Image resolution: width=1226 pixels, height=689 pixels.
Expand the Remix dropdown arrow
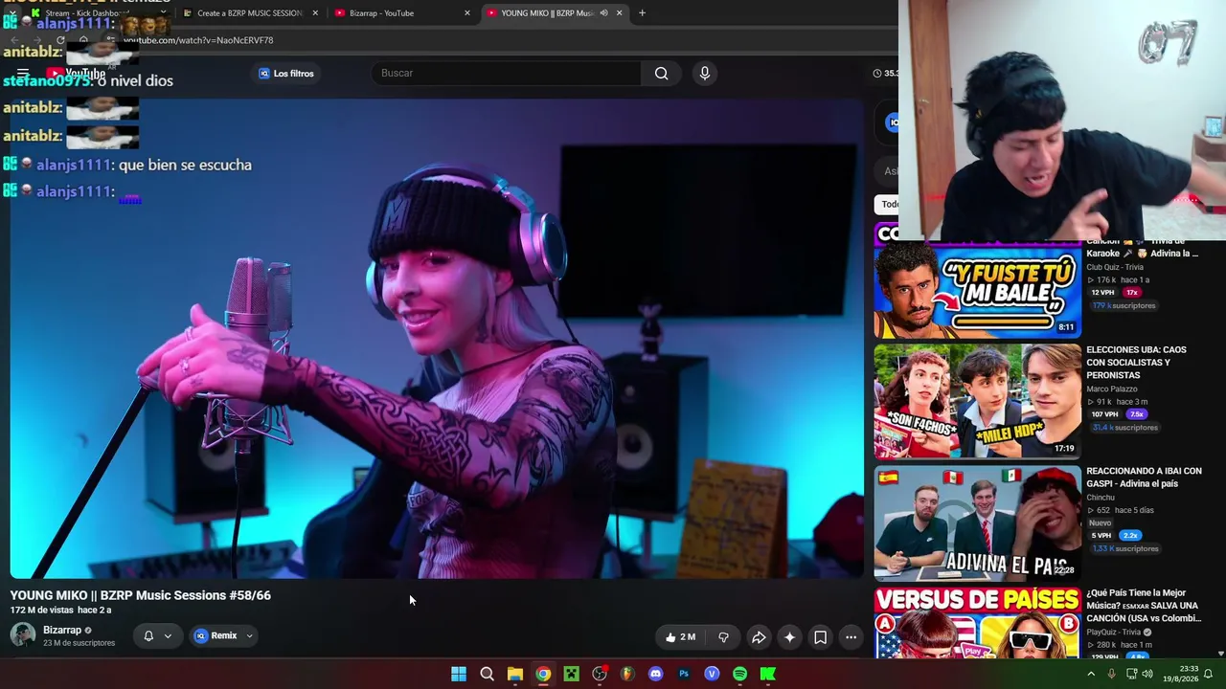click(x=249, y=636)
